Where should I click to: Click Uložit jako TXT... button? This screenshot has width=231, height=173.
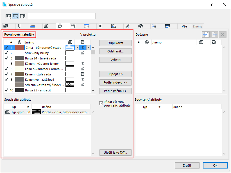pyautogui.click(x=115, y=153)
